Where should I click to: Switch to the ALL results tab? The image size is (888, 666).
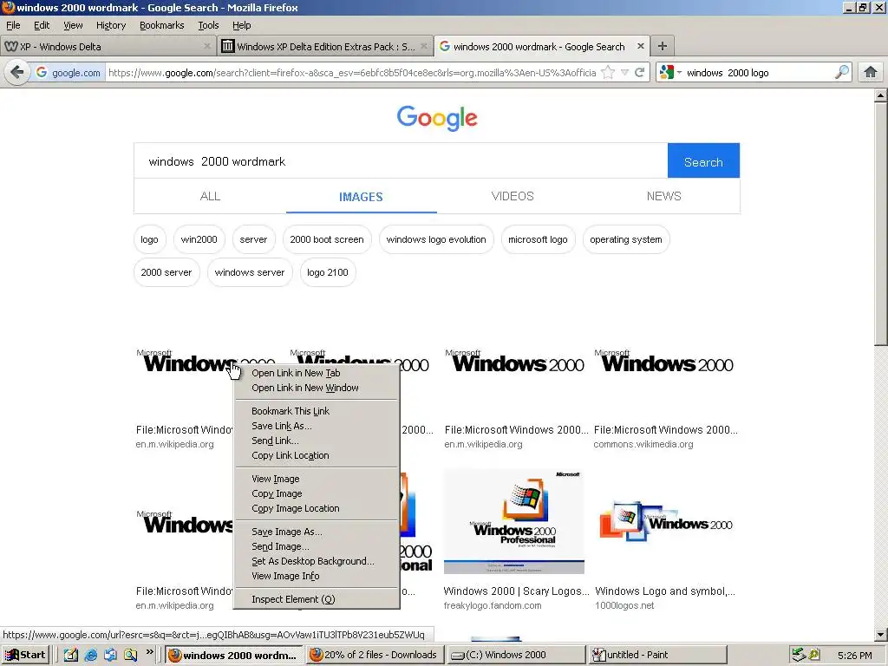coord(210,196)
